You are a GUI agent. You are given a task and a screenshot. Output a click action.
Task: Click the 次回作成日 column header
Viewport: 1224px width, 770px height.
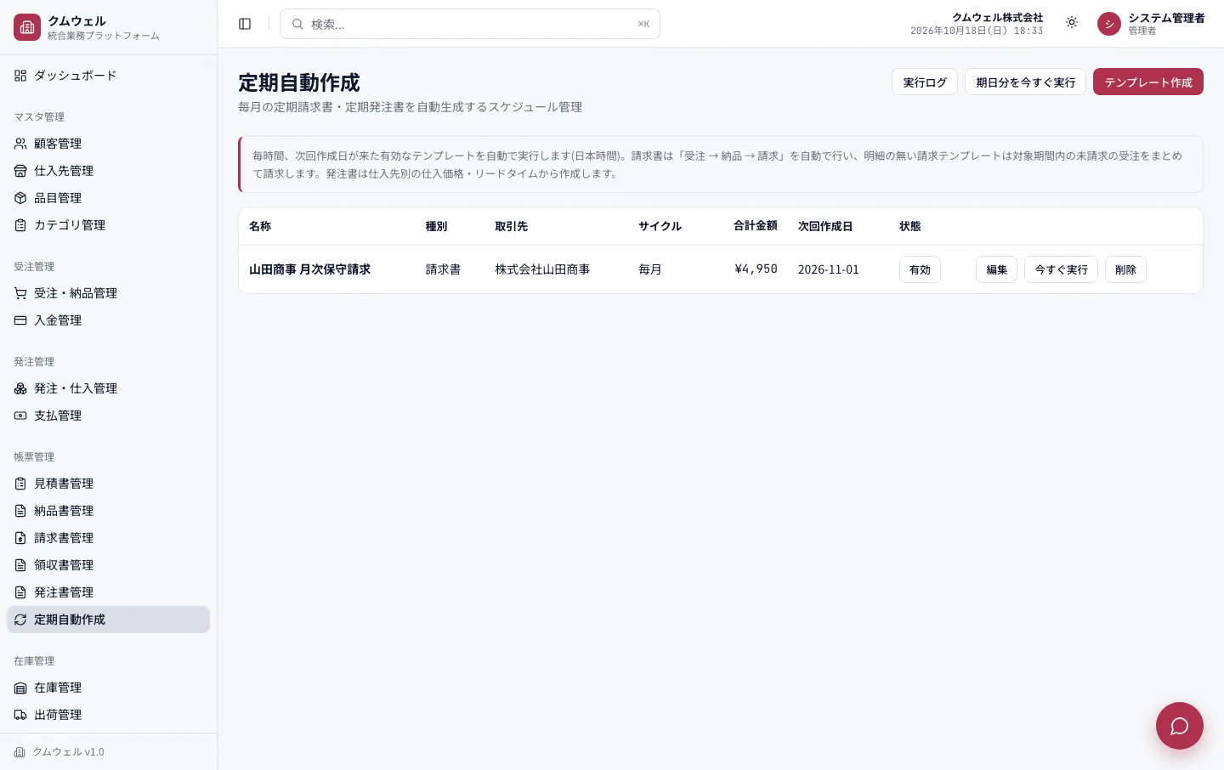click(824, 226)
